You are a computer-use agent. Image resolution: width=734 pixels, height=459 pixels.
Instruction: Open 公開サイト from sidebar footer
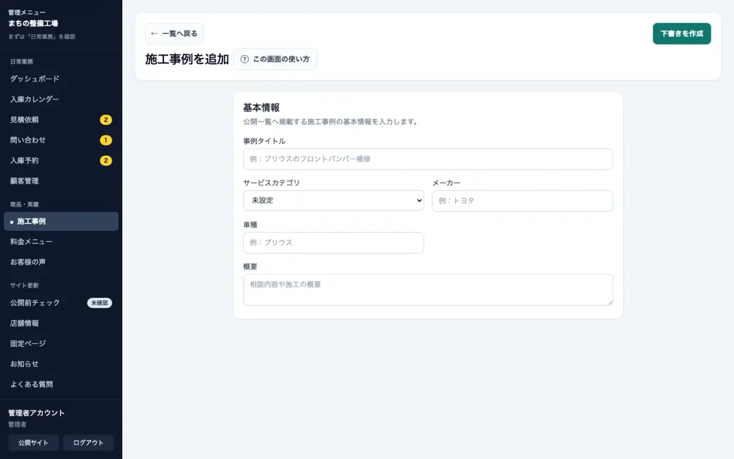click(x=34, y=442)
